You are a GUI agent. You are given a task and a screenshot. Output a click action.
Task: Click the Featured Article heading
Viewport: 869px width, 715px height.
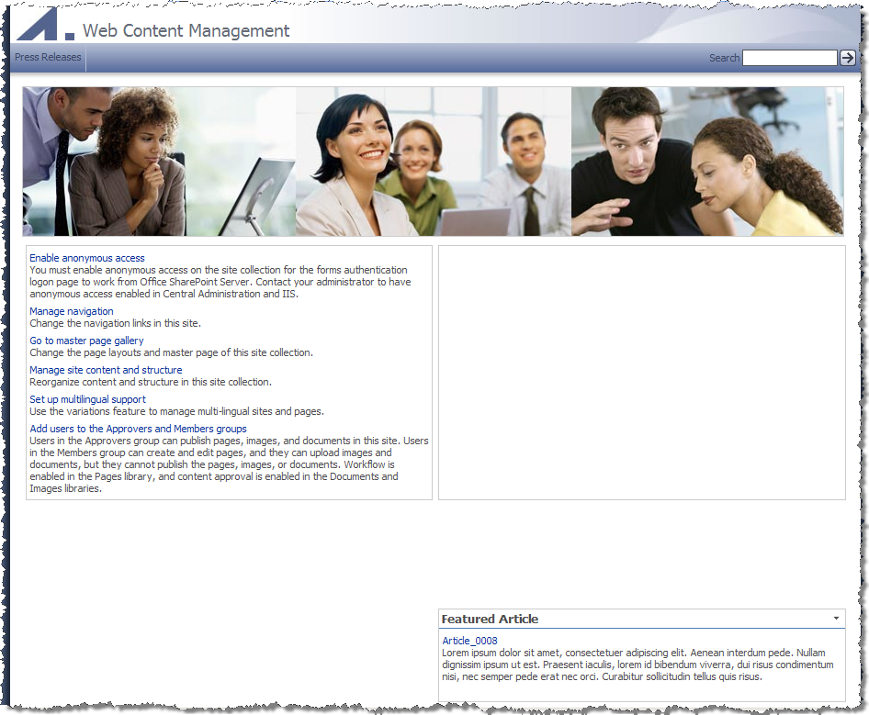tap(490, 620)
